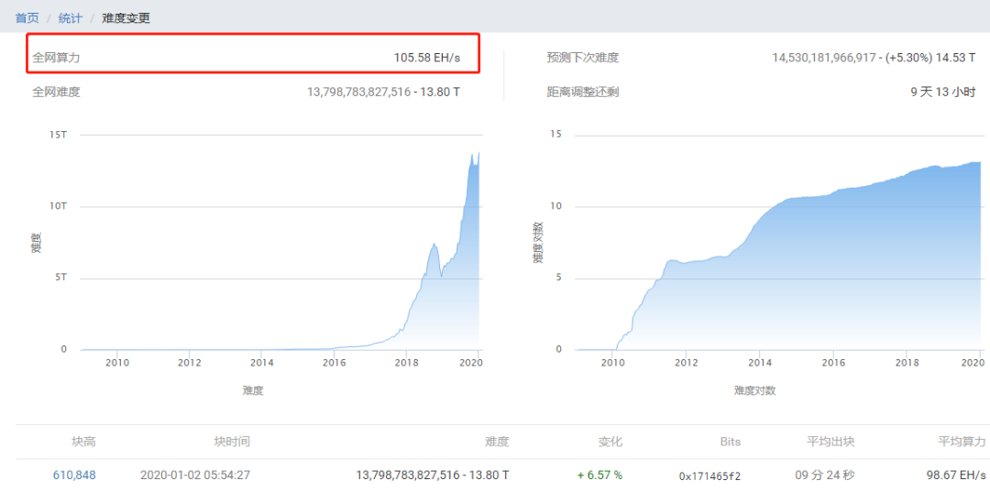Click the 2016 tick on difficulty chart
The width and height of the screenshot is (990, 492).
(334, 363)
